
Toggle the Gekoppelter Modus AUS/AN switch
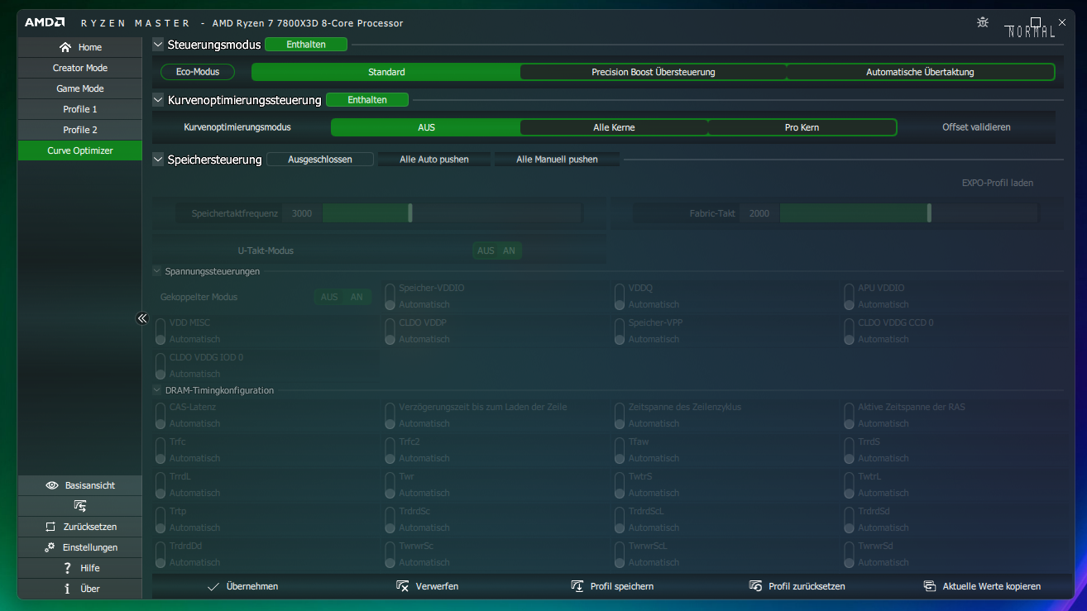tap(342, 297)
